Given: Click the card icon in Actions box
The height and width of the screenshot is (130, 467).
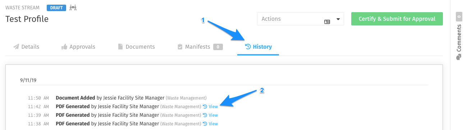Looking at the screenshot, I should pyautogui.click(x=327, y=22).
